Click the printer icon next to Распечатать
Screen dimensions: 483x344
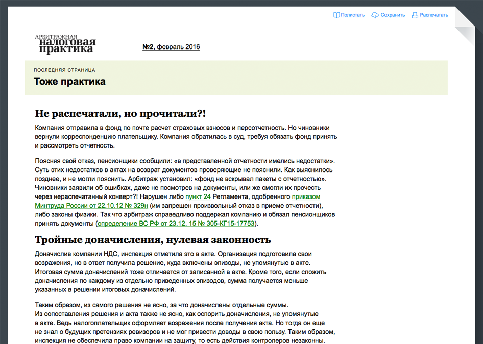(415, 15)
